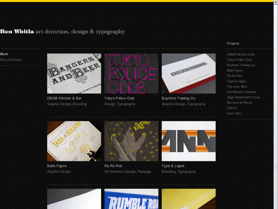Image resolution: width=278 pixels, height=209 pixels.
Task: Open DBGB Kitchen & Bar title link
Action: point(64,98)
